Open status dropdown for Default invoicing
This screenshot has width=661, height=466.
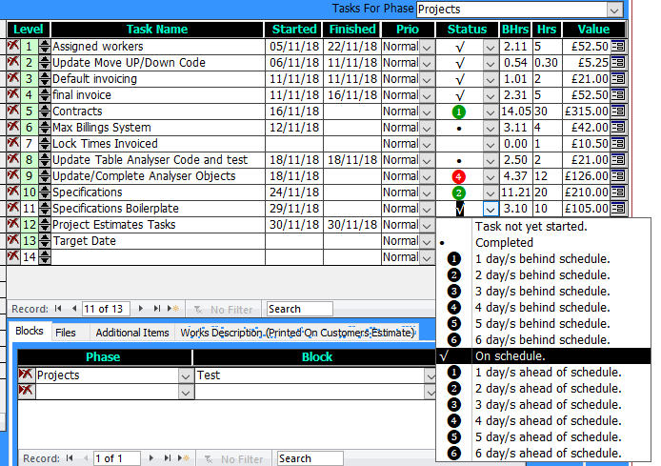click(x=491, y=79)
